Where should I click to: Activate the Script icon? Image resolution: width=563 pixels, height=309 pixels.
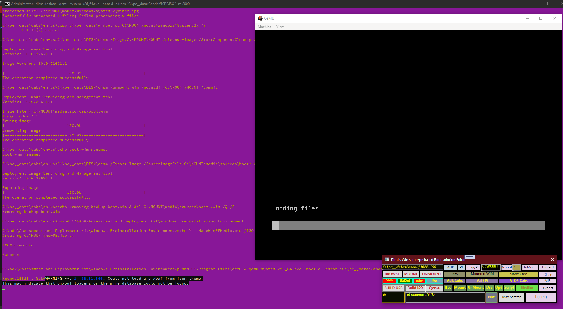509,288
